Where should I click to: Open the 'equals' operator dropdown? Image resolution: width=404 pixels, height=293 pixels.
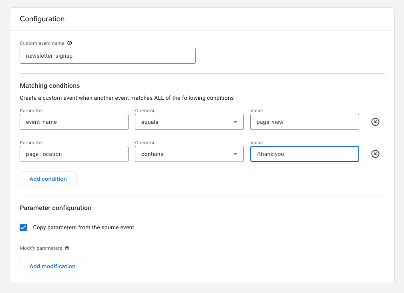tap(189, 122)
